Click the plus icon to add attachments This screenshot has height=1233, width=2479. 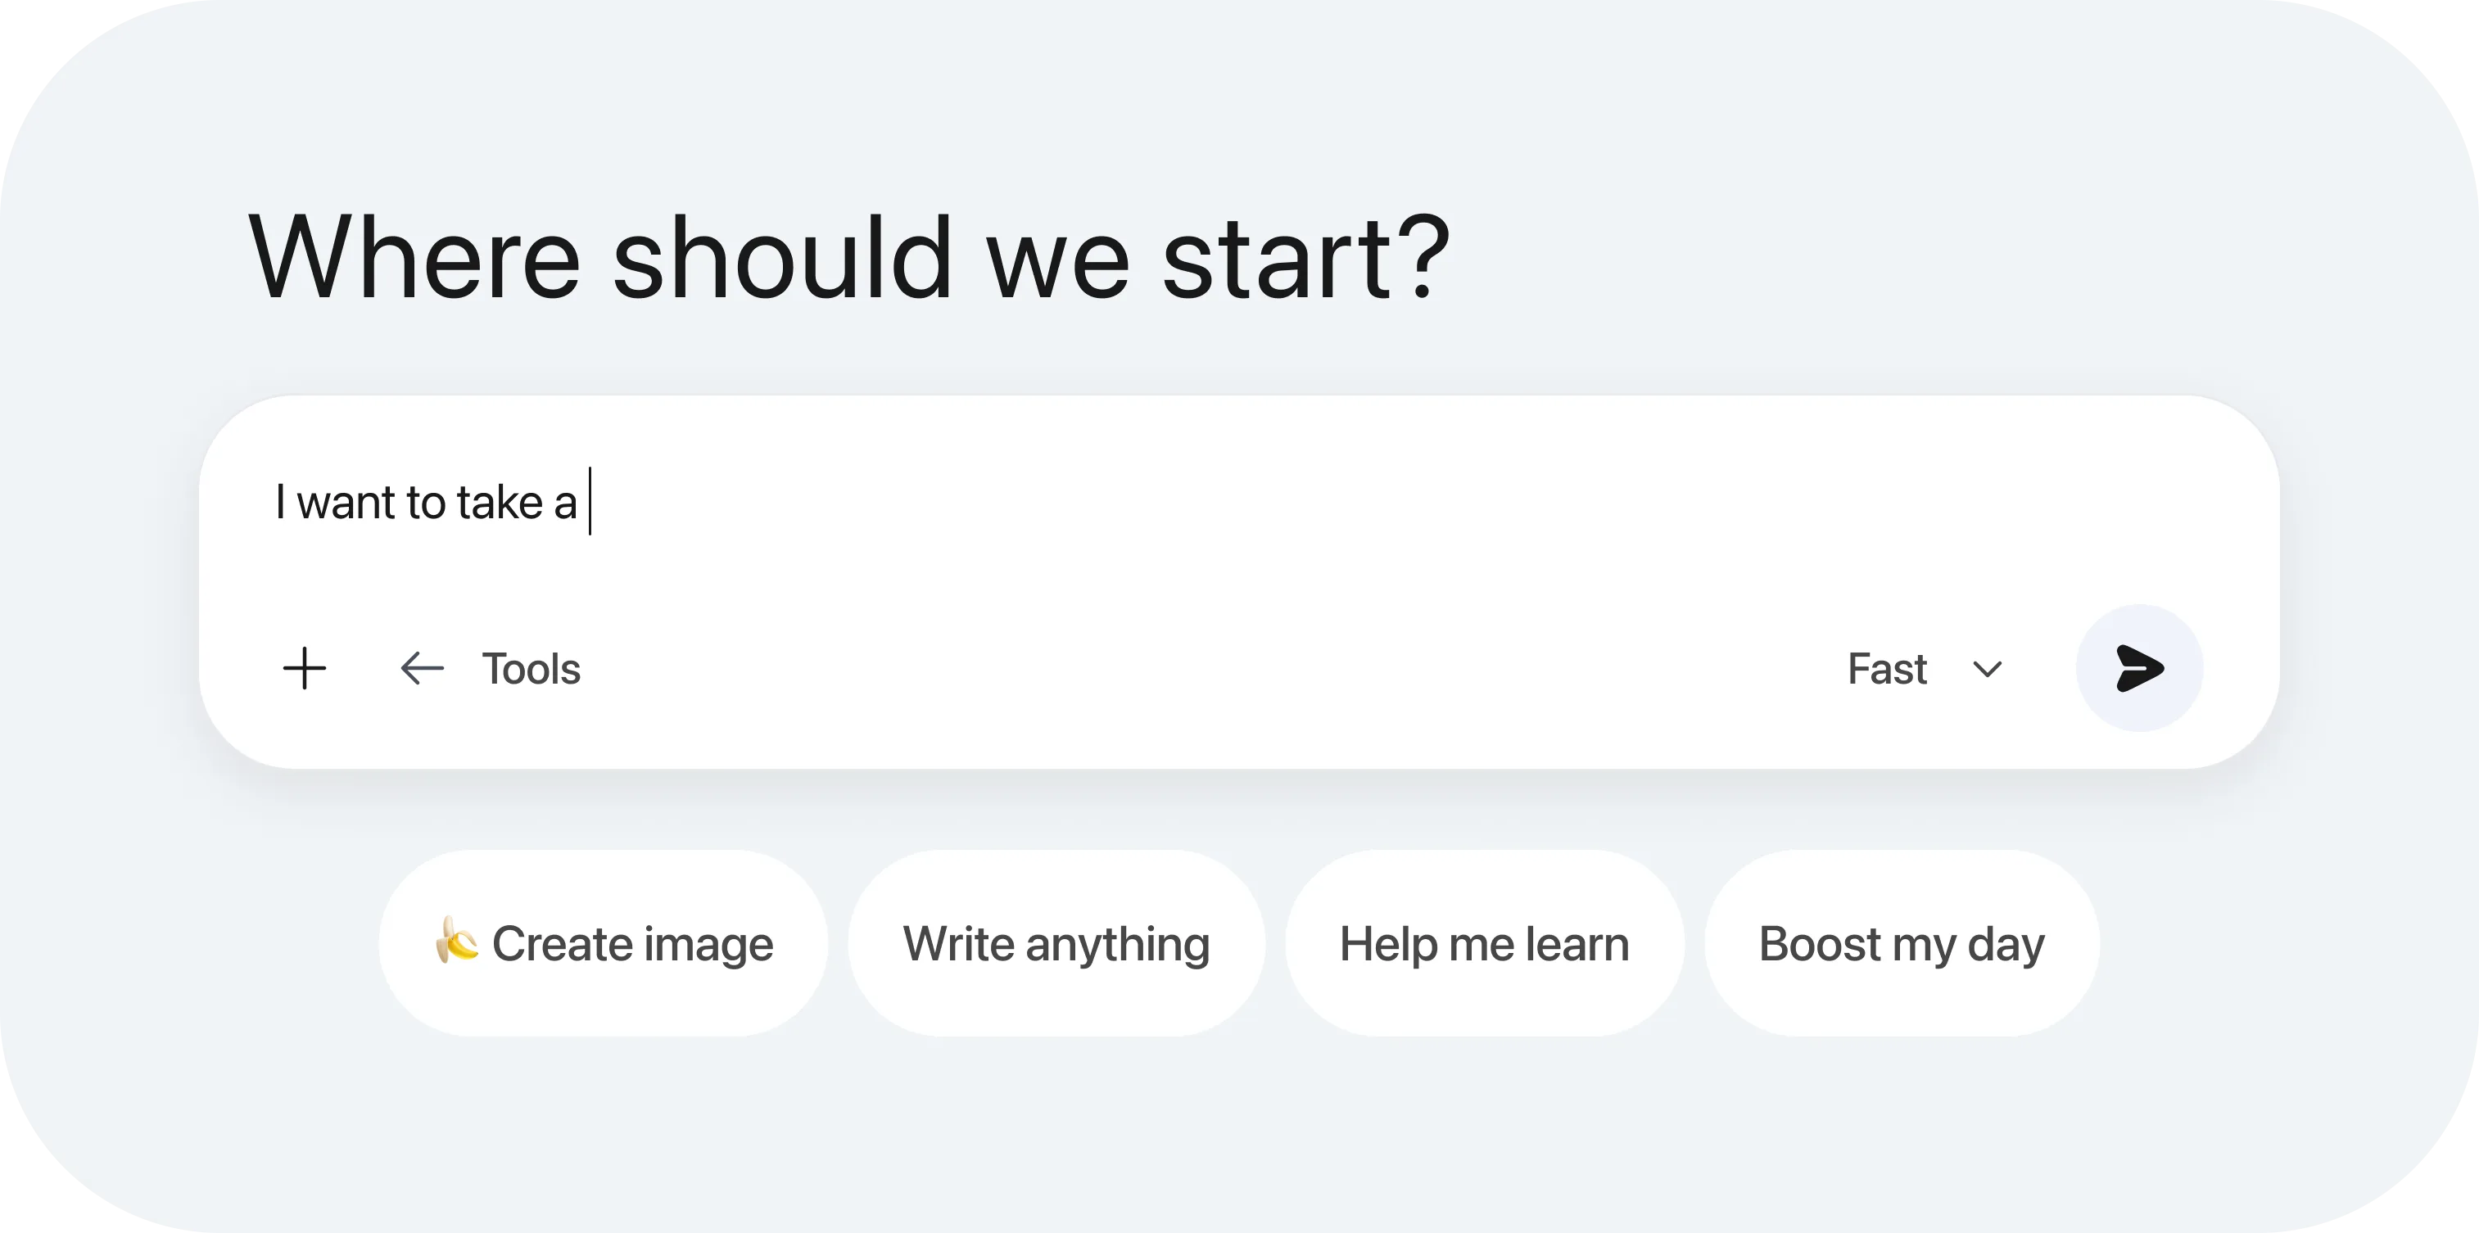304,668
